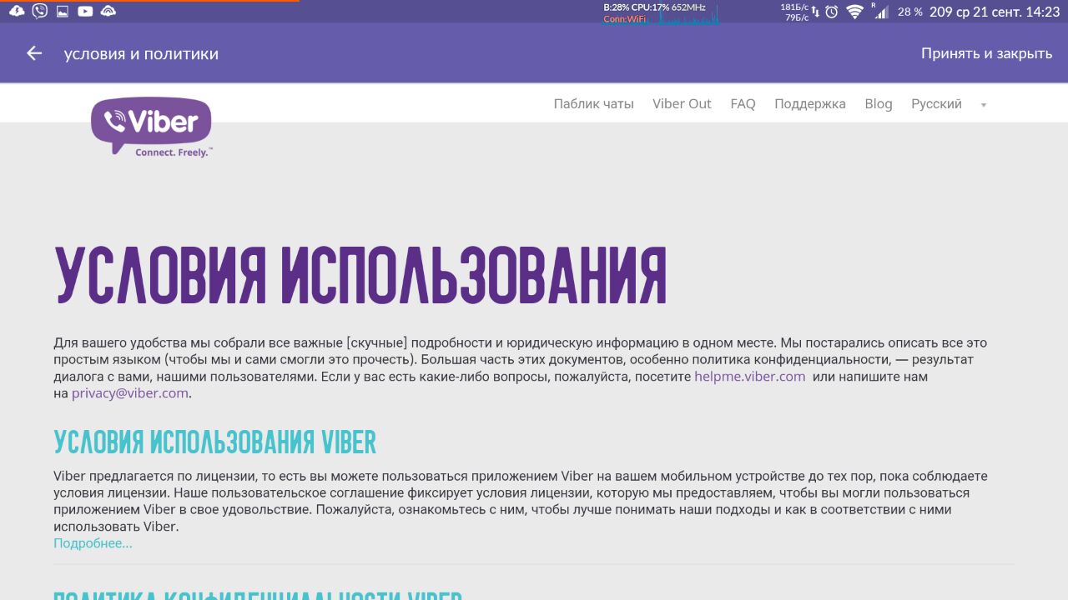Viewport: 1068px width, 600px height.
Task: Tap the 14:23 clock in status bar
Action: 1042,12
